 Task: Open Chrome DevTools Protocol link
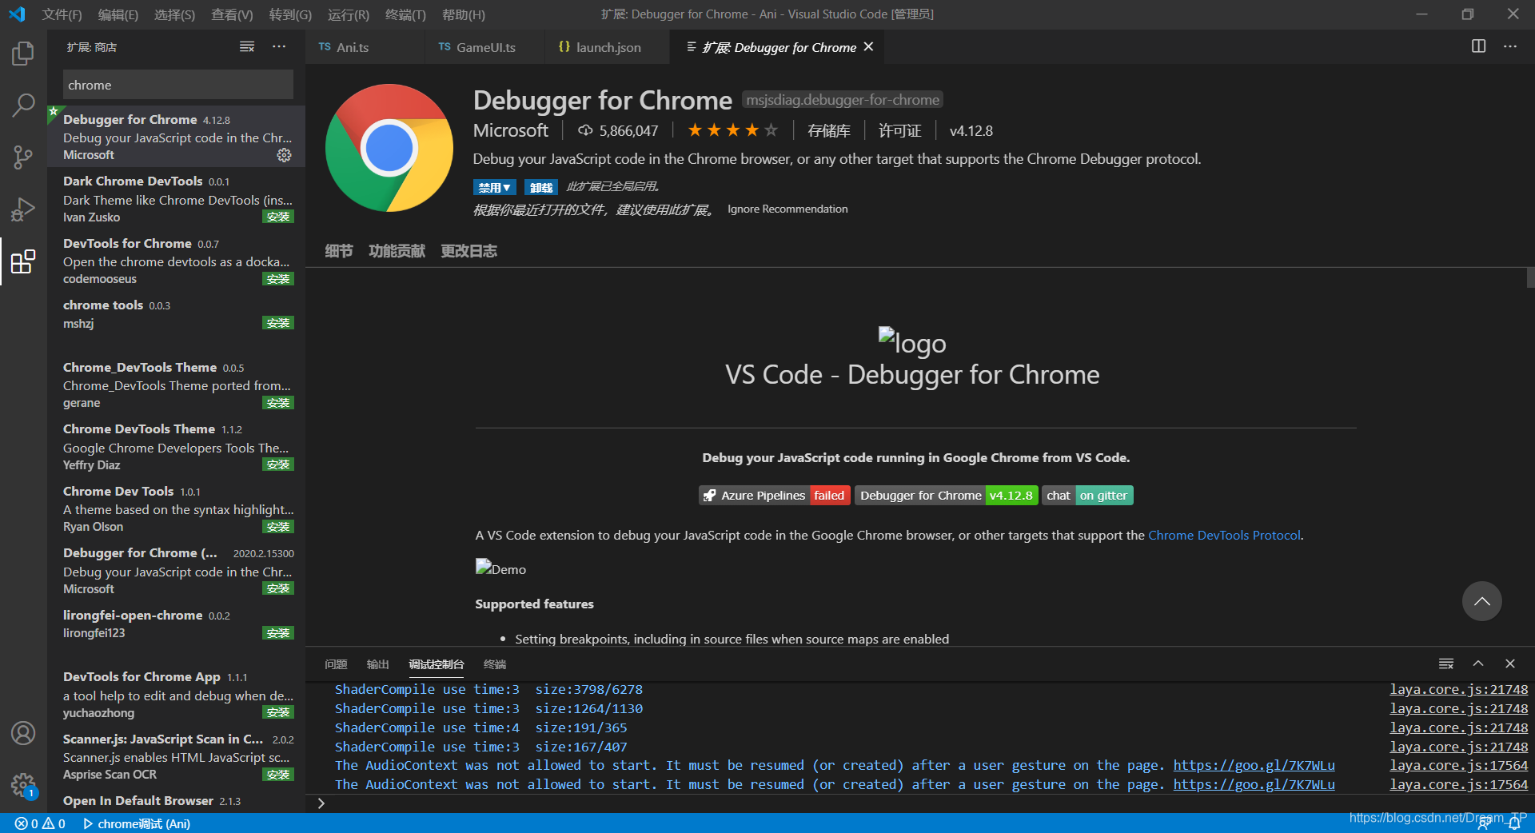(x=1225, y=535)
